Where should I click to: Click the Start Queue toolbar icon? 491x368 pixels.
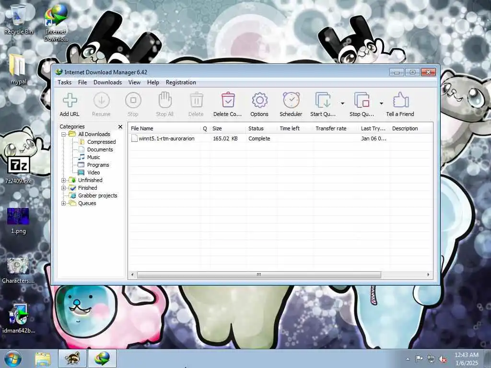coord(323,100)
